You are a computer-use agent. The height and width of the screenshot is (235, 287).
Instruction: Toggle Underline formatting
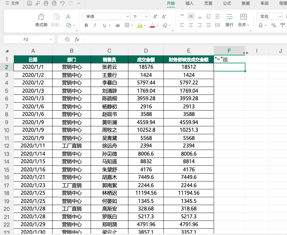[x=104, y=25]
